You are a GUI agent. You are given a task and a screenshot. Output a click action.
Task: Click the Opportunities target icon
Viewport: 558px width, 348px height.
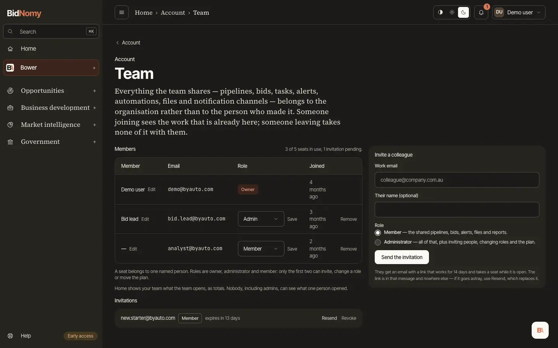10,91
